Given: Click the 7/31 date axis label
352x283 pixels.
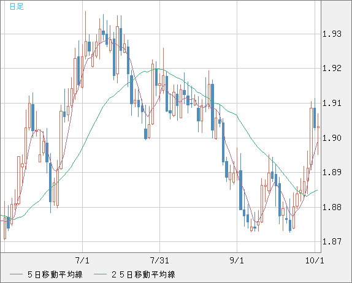Looking at the screenshot, I should (159, 260).
